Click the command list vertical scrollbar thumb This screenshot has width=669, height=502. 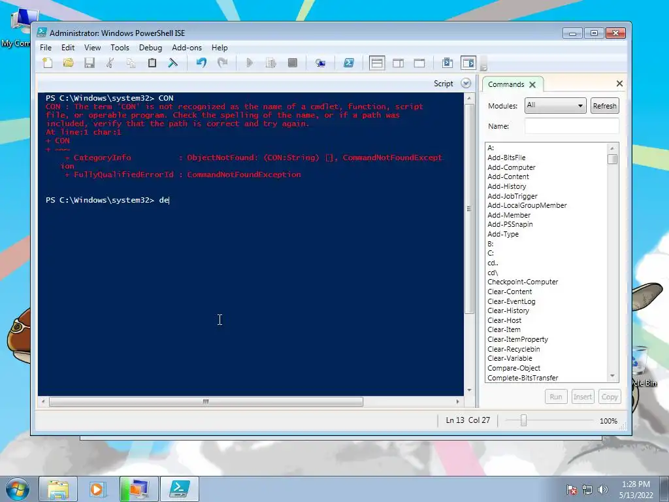tap(612, 159)
